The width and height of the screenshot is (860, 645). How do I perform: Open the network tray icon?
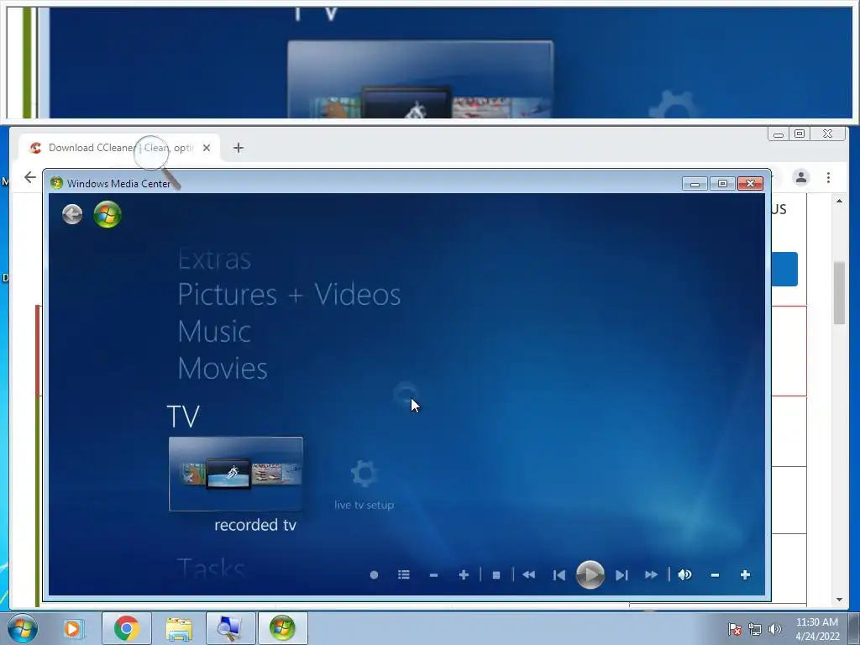pos(755,629)
